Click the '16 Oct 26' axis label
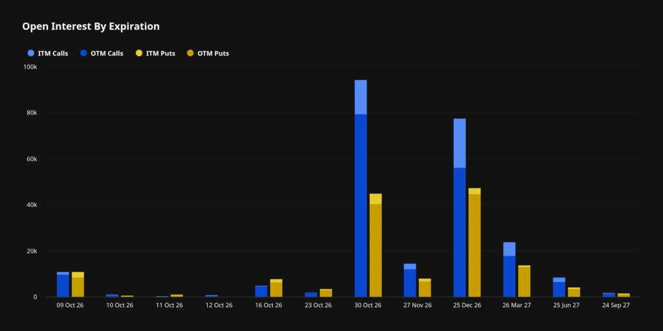 pyautogui.click(x=269, y=305)
